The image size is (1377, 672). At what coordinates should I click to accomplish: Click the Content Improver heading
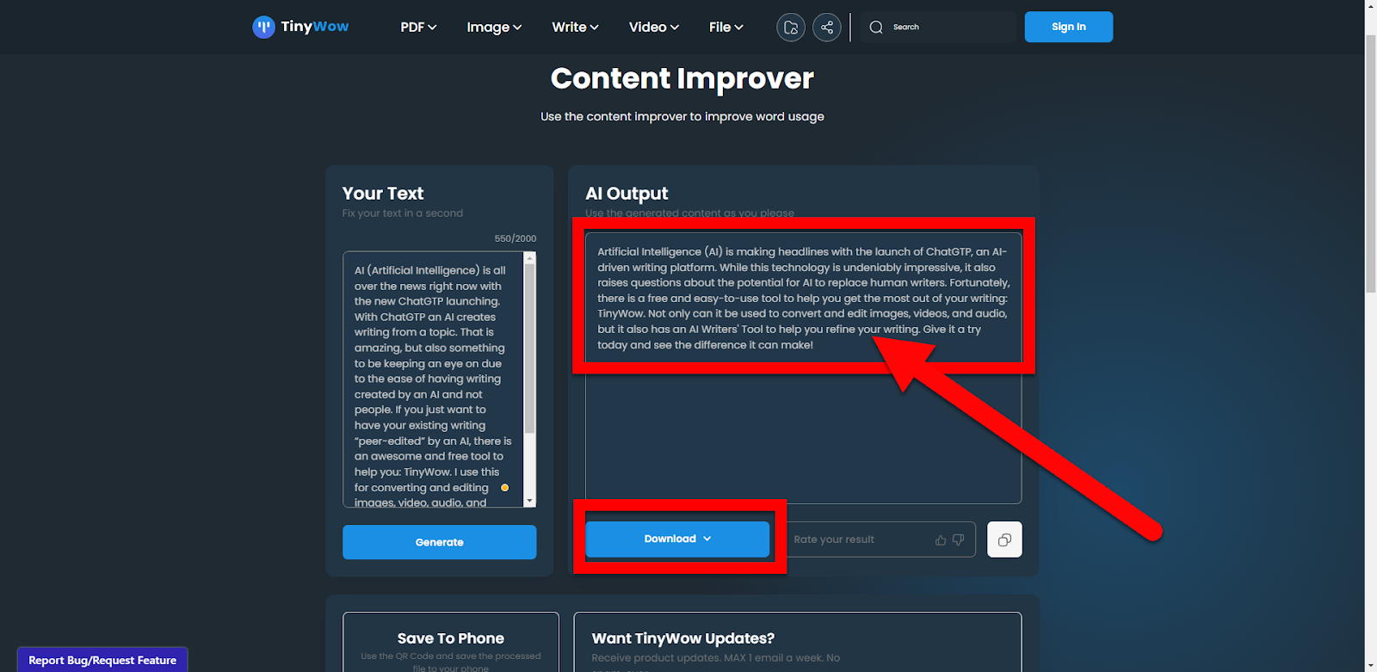click(682, 78)
